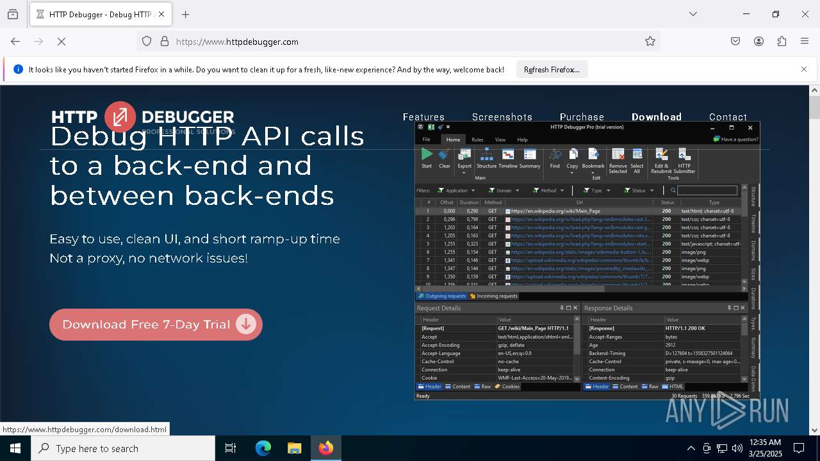Viewport: 820px width, 461px height.
Task: Click the taskbar search box
Action: pyautogui.click(x=123, y=448)
